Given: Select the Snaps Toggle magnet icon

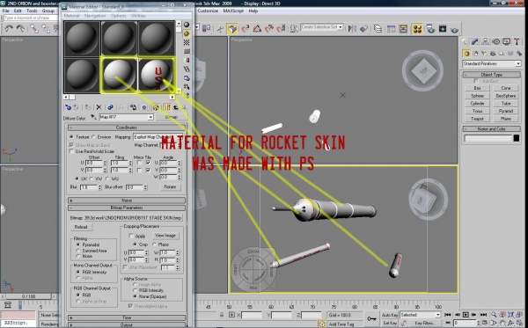Looking at the screenshot, I should pos(246,29).
